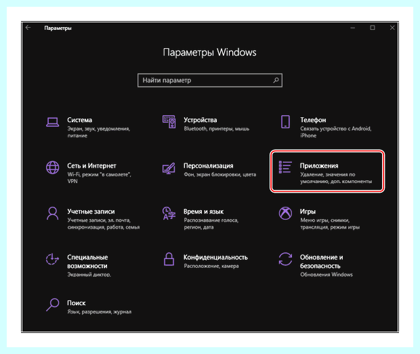Click the Обновление и безопасность arrows icon

286,259
